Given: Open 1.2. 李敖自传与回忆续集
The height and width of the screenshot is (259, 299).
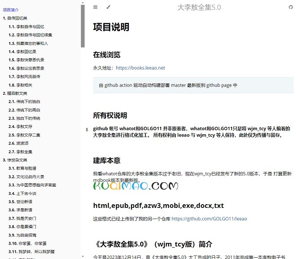Looking at the screenshot, I should [31, 35].
